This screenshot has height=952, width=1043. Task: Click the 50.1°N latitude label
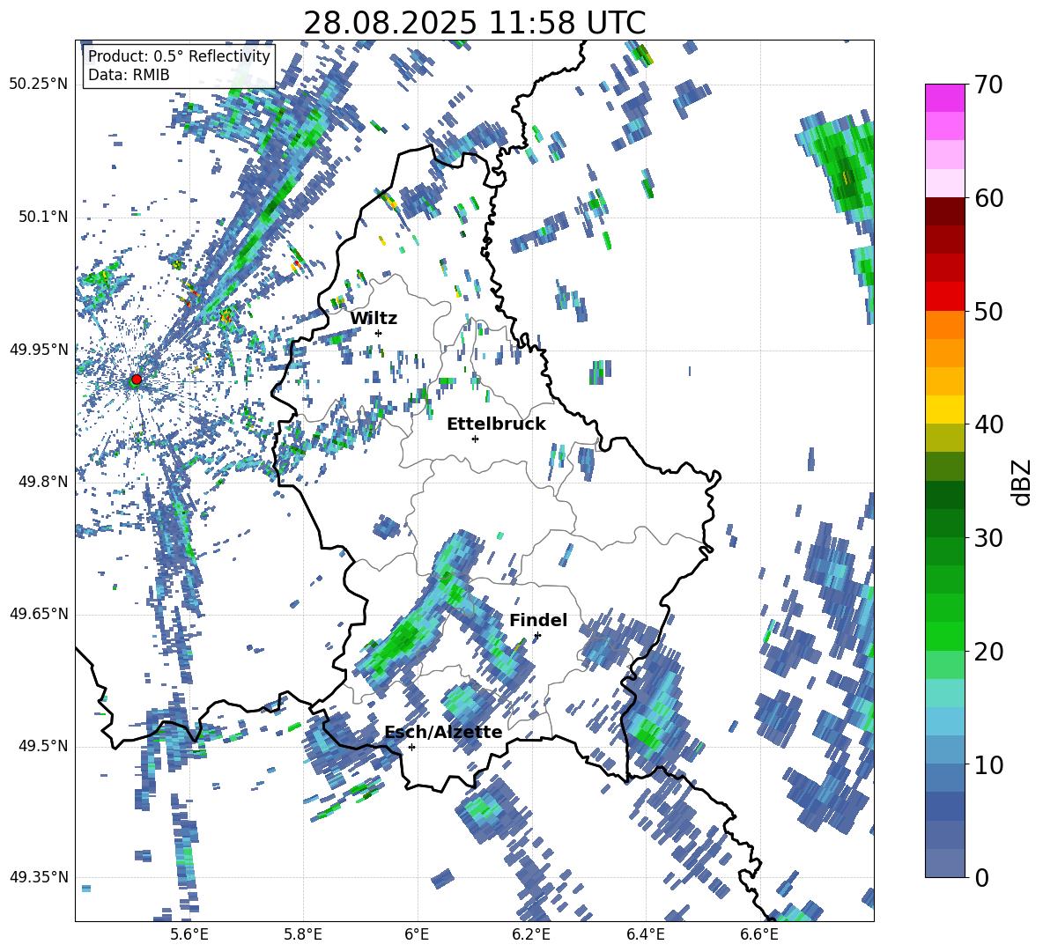[x=42, y=217]
